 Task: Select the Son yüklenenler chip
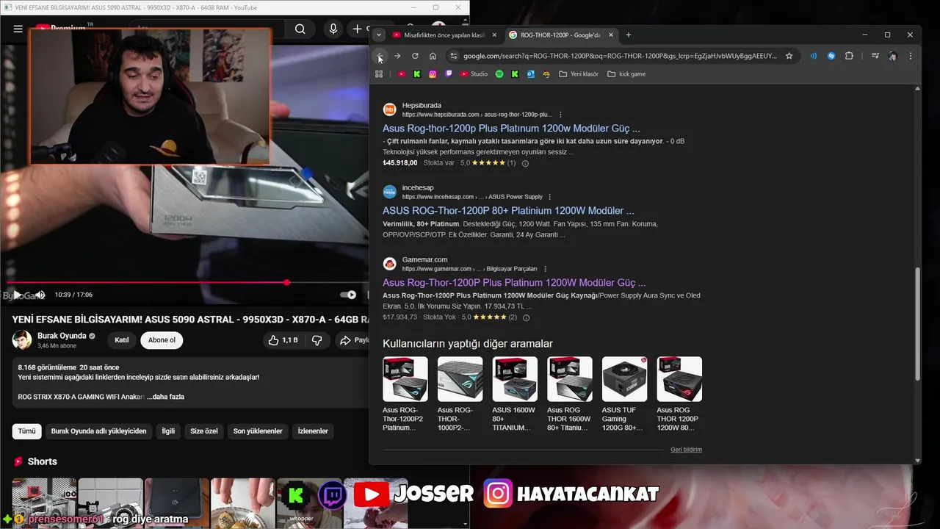(258, 431)
